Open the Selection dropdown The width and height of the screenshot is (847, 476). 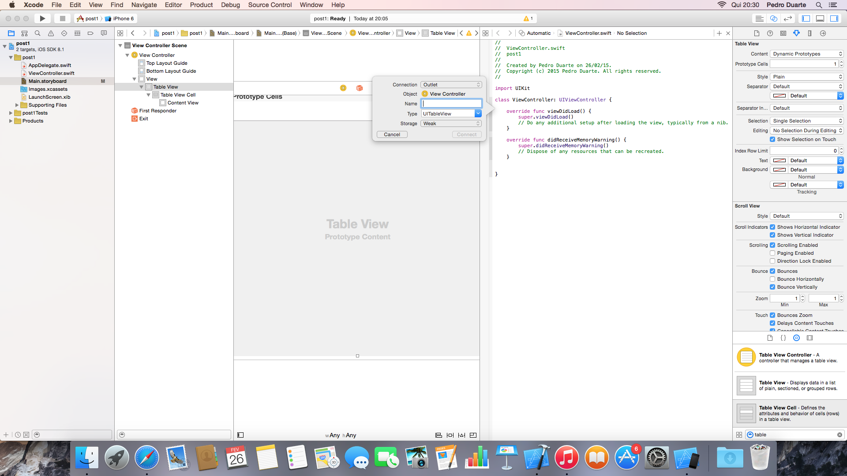click(807, 121)
